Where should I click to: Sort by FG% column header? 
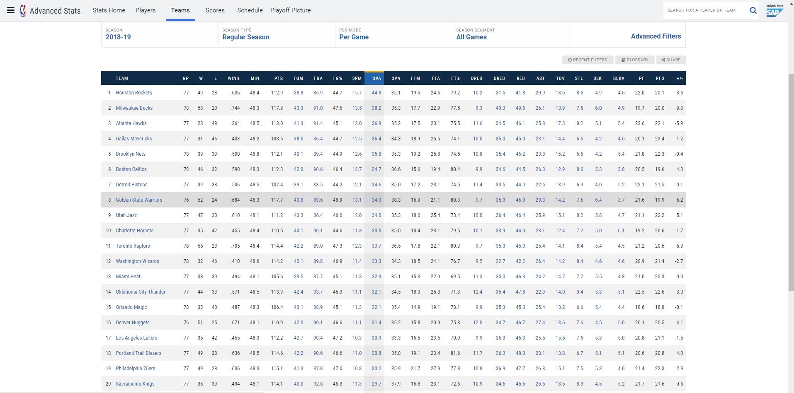coord(338,78)
